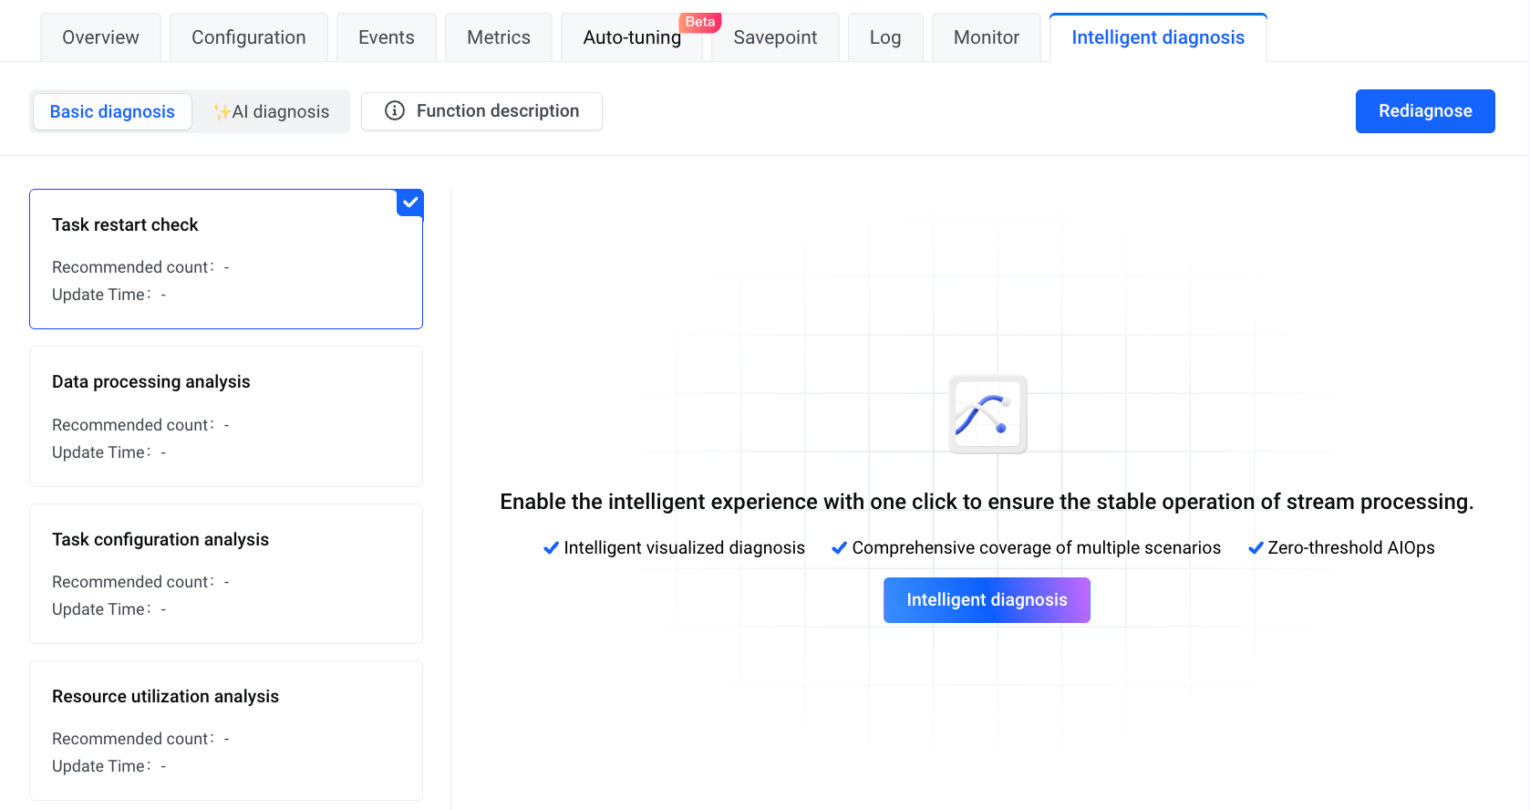1530x810 pixels.
Task: Click the checkmark badge on Task restart check
Action: point(410,202)
